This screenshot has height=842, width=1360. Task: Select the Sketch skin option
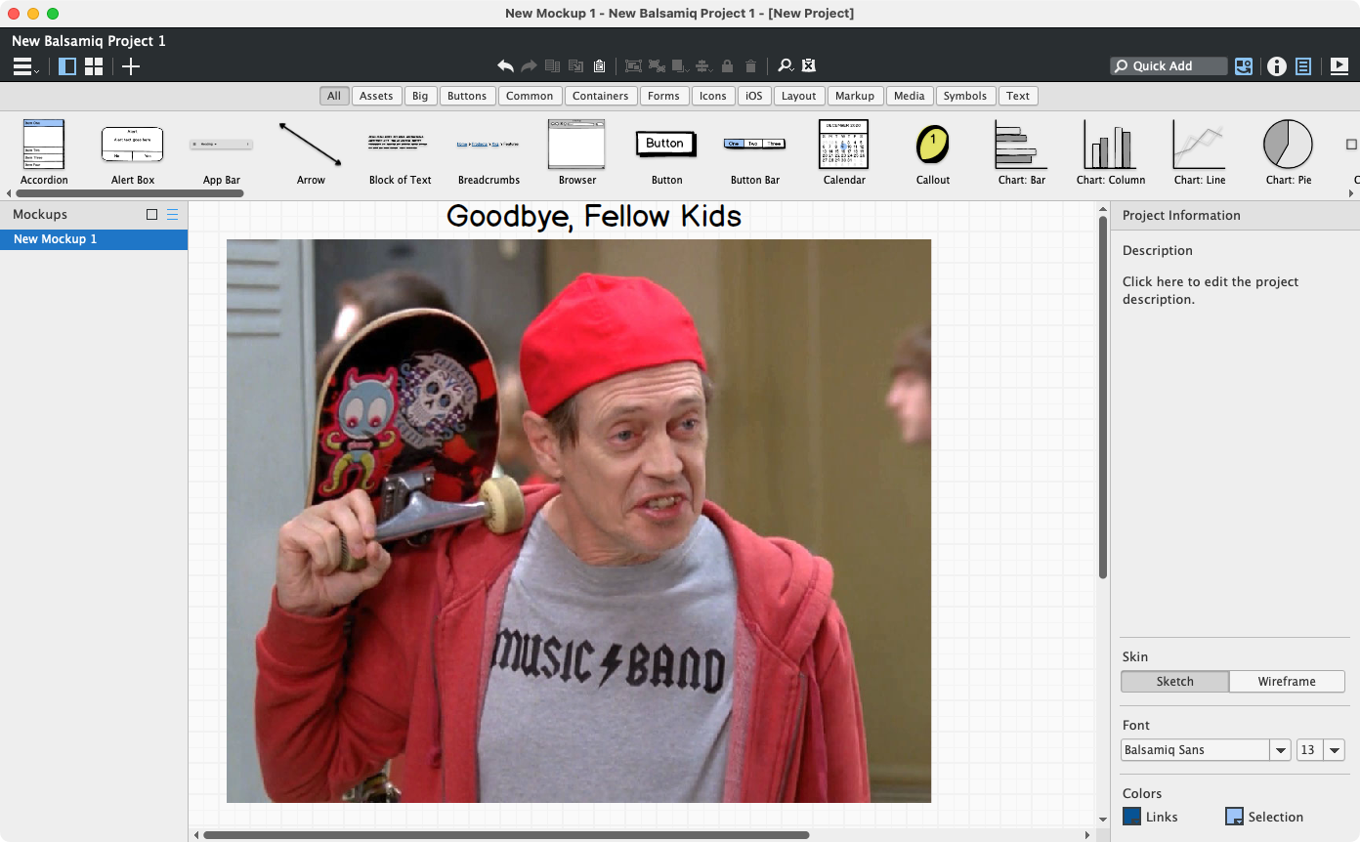coord(1174,682)
